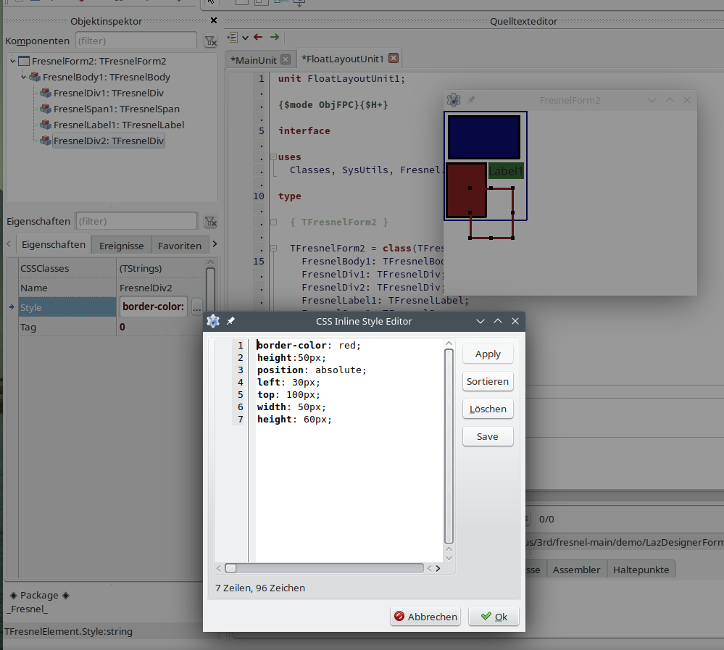This screenshot has height=650, width=724.
Task: Click the FresnelSpan1 component icon
Action: point(46,109)
